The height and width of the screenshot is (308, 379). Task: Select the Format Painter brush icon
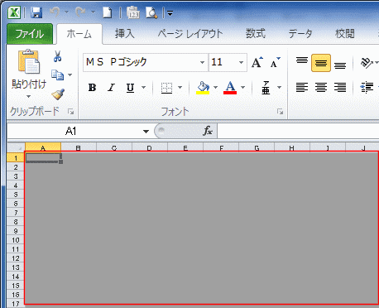[58, 94]
